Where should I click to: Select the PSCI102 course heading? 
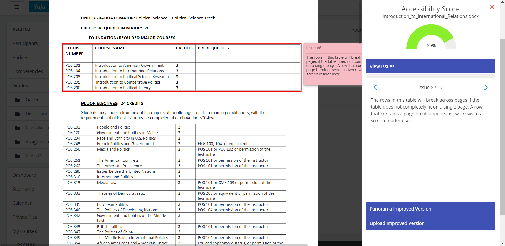click(x=21, y=29)
